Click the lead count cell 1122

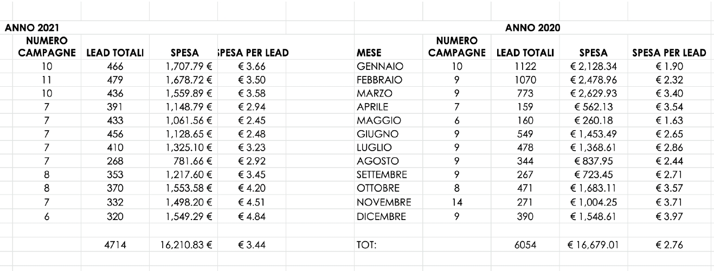525,67
